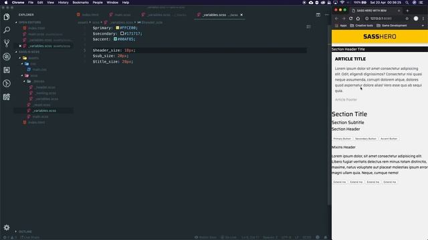
Task: Click the $accent teal color swatch
Action: pyautogui.click(x=115, y=39)
